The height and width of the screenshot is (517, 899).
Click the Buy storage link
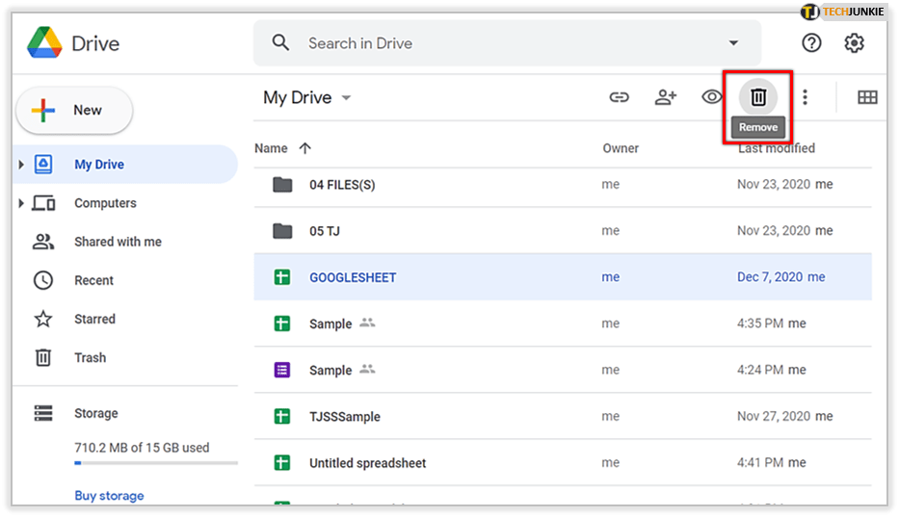point(109,496)
